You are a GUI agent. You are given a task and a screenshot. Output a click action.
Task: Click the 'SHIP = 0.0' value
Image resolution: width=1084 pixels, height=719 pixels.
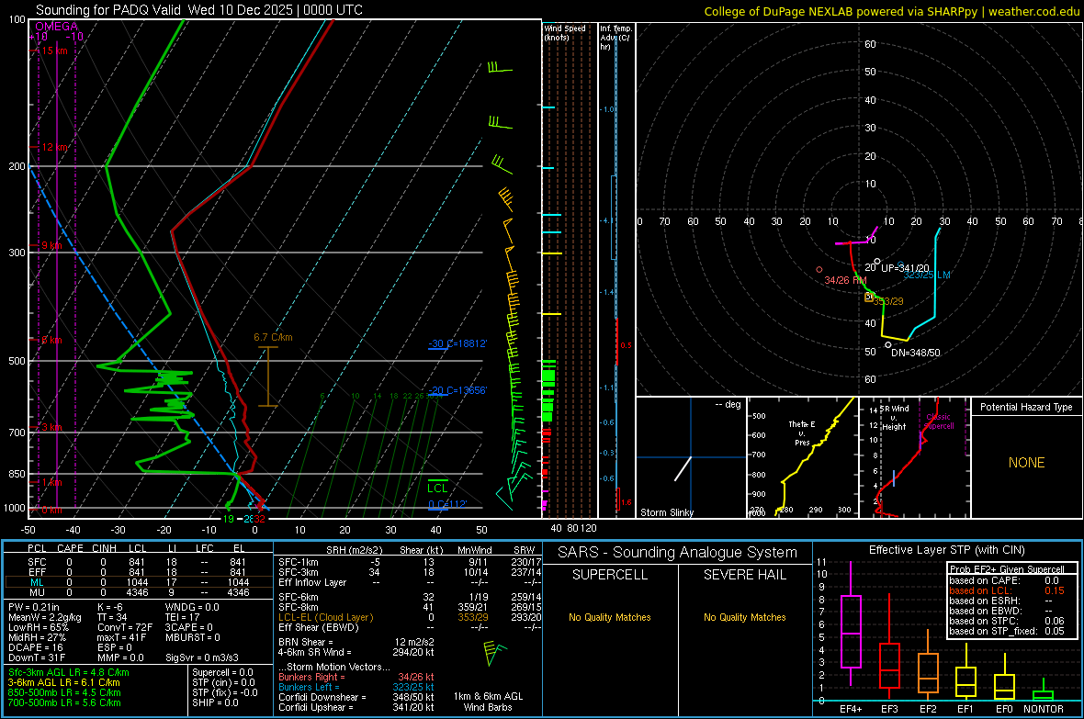click(215, 702)
